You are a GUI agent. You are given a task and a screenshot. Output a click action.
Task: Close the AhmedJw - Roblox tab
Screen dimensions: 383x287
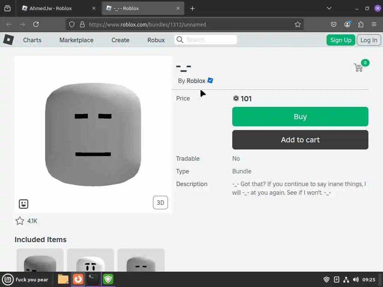94,8
